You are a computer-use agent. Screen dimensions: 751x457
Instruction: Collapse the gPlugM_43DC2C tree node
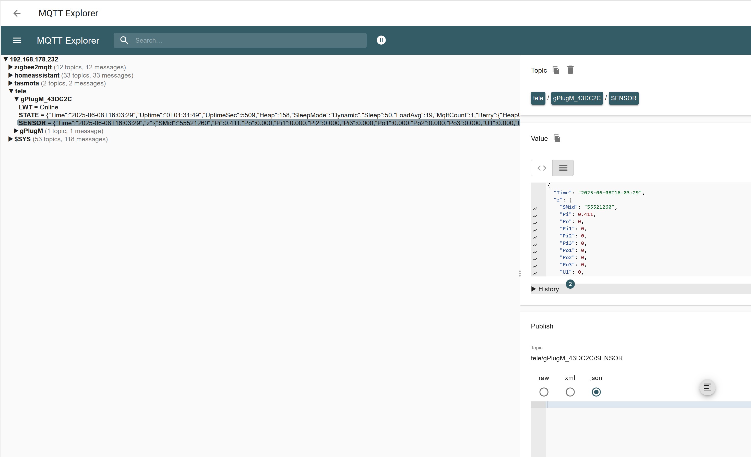[16, 99]
